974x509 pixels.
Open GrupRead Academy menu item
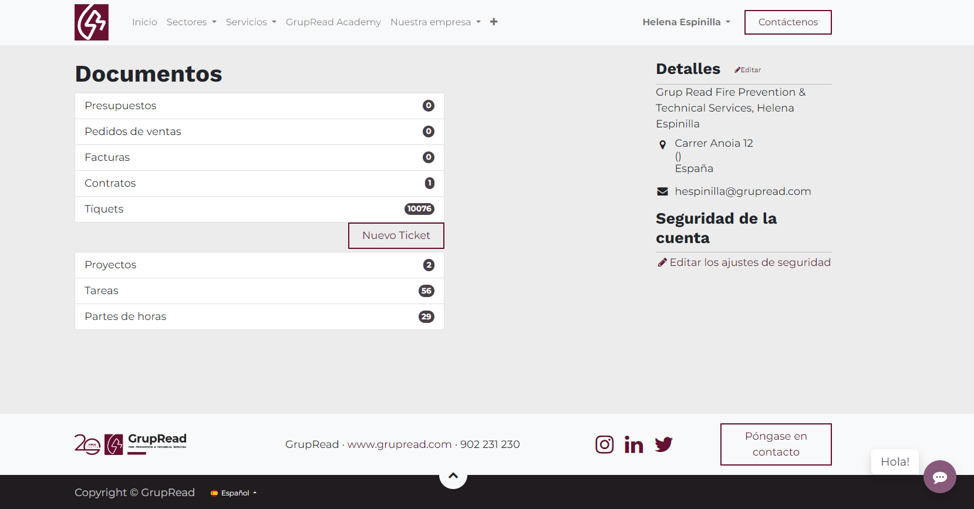point(333,22)
